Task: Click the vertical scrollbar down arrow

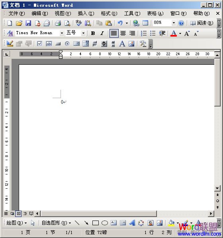Action: click(217, 188)
